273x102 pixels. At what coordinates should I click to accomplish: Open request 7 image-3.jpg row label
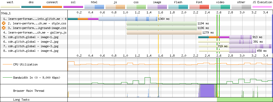[x=31, y=46]
